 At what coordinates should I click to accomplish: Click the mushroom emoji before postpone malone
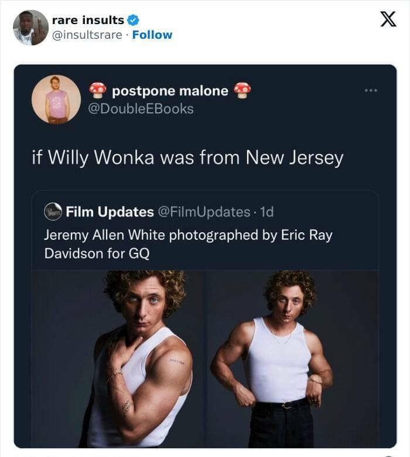click(98, 91)
